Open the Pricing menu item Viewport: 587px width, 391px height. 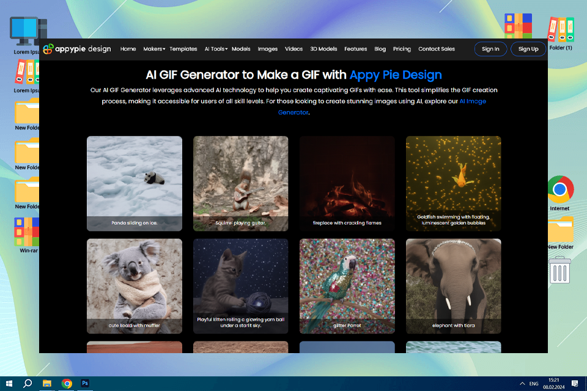point(402,49)
